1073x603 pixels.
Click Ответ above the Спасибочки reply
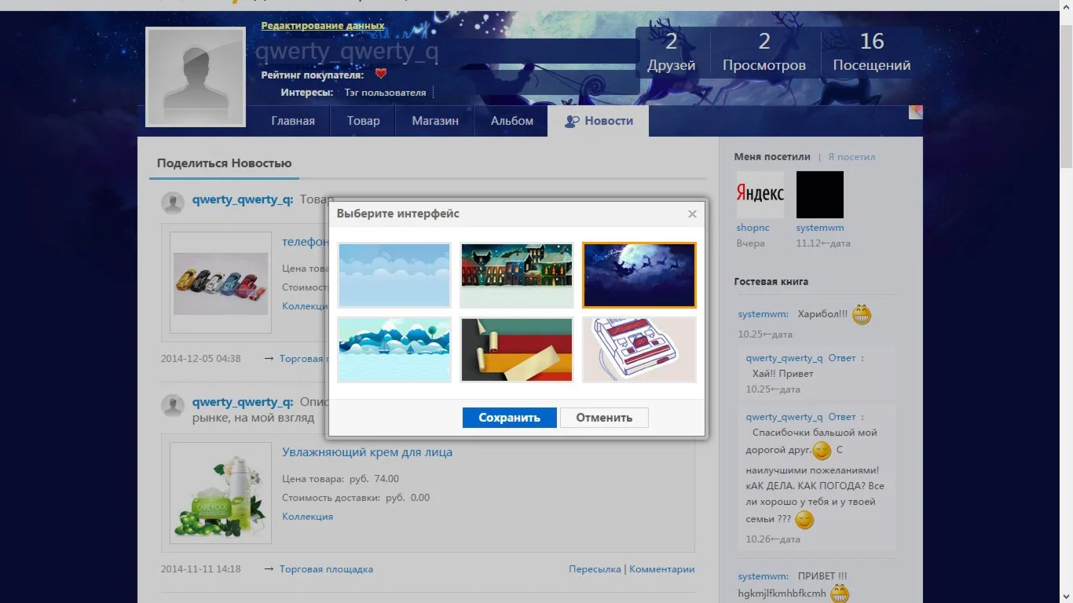pyautogui.click(x=842, y=417)
